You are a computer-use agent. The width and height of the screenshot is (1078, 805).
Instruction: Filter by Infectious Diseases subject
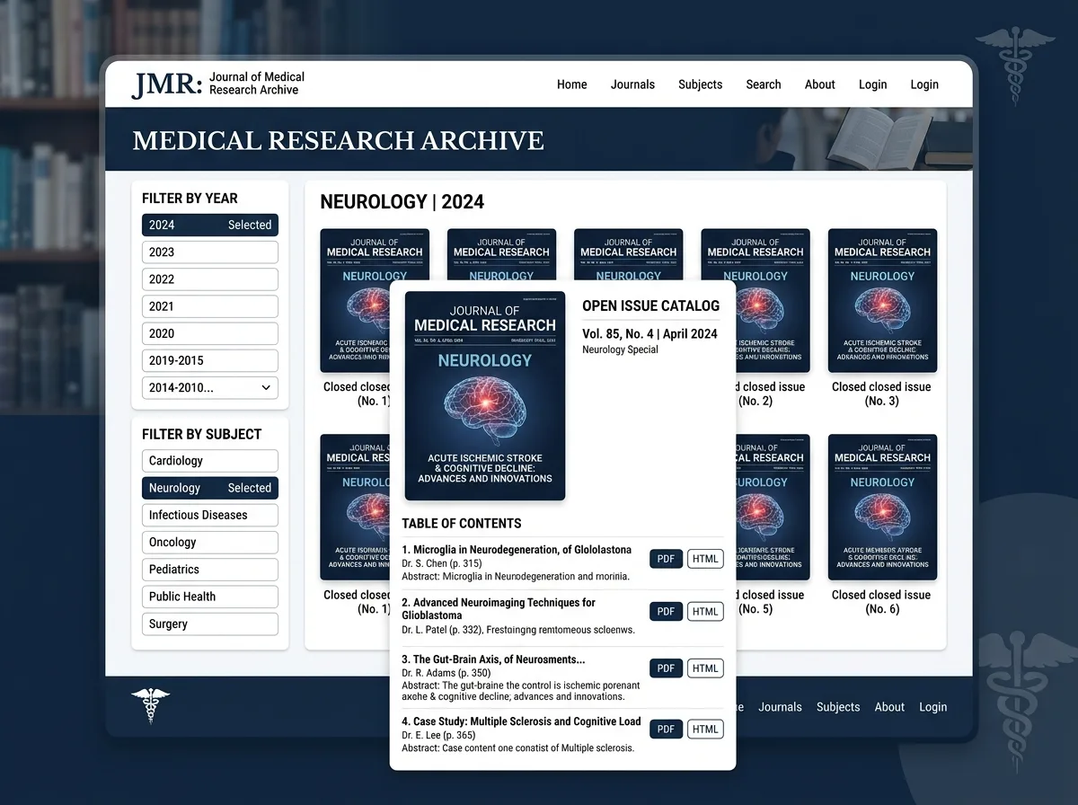(x=210, y=515)
